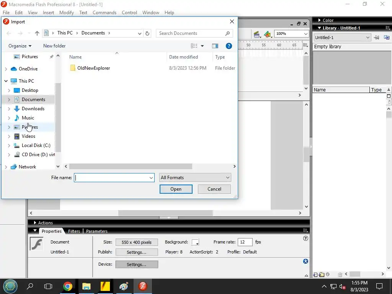Collapse the Properties panel header arrow

coord(35,230)
